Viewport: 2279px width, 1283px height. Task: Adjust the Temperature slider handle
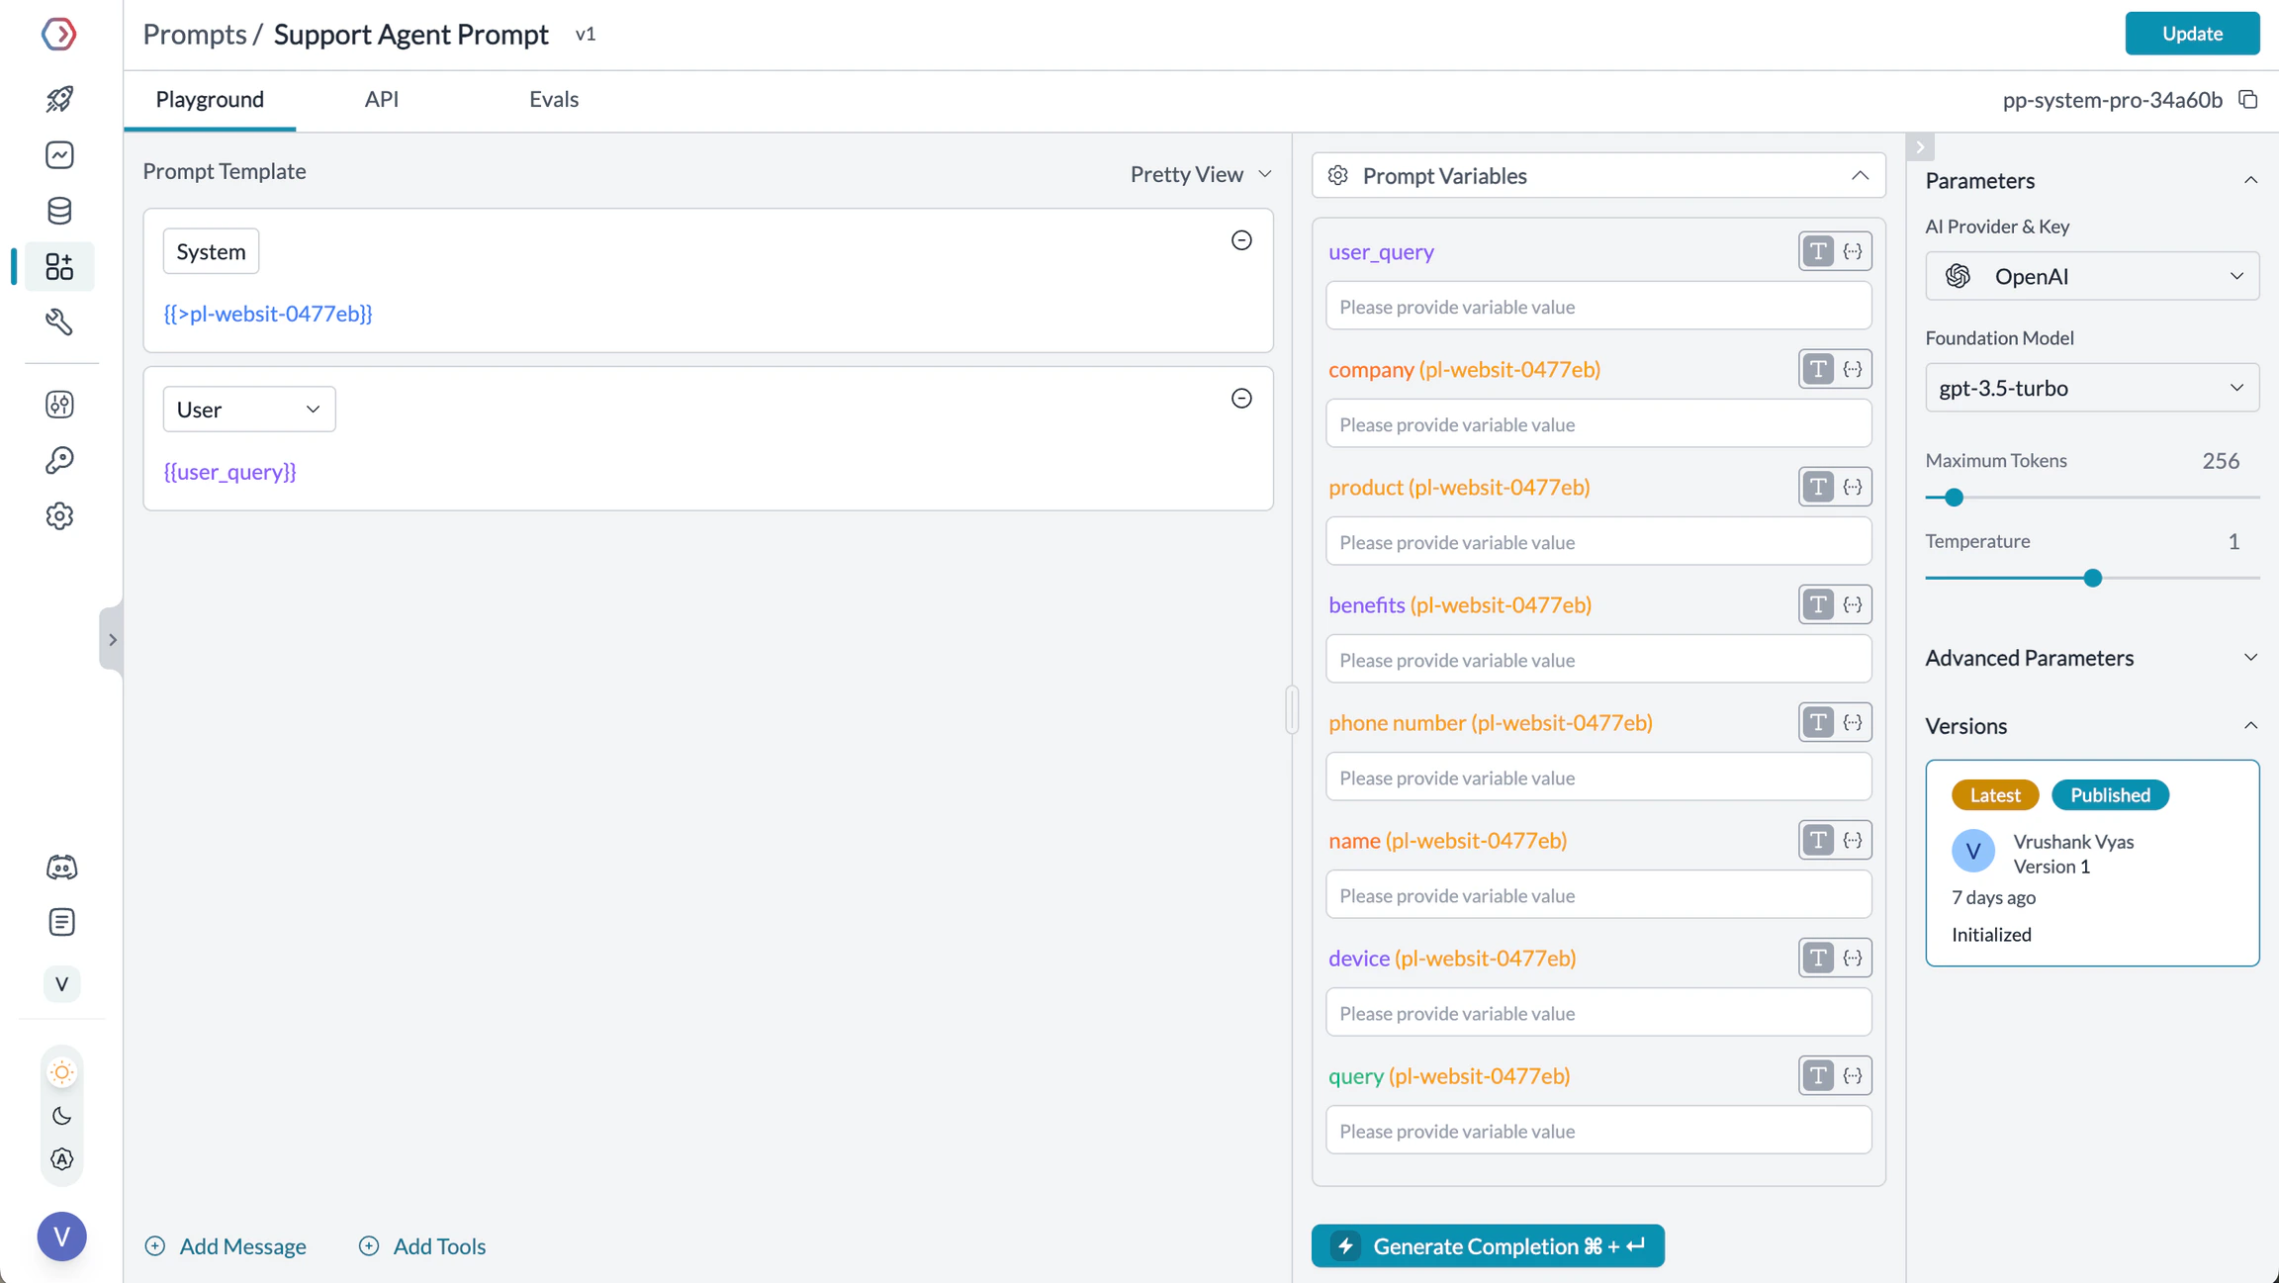point(2092,578)
